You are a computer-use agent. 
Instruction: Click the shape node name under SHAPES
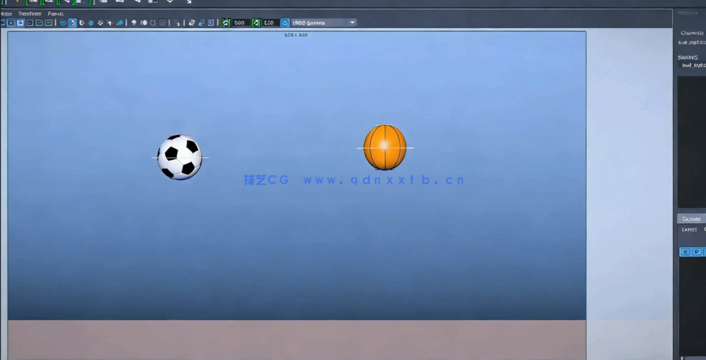click(x=694, y=65)
